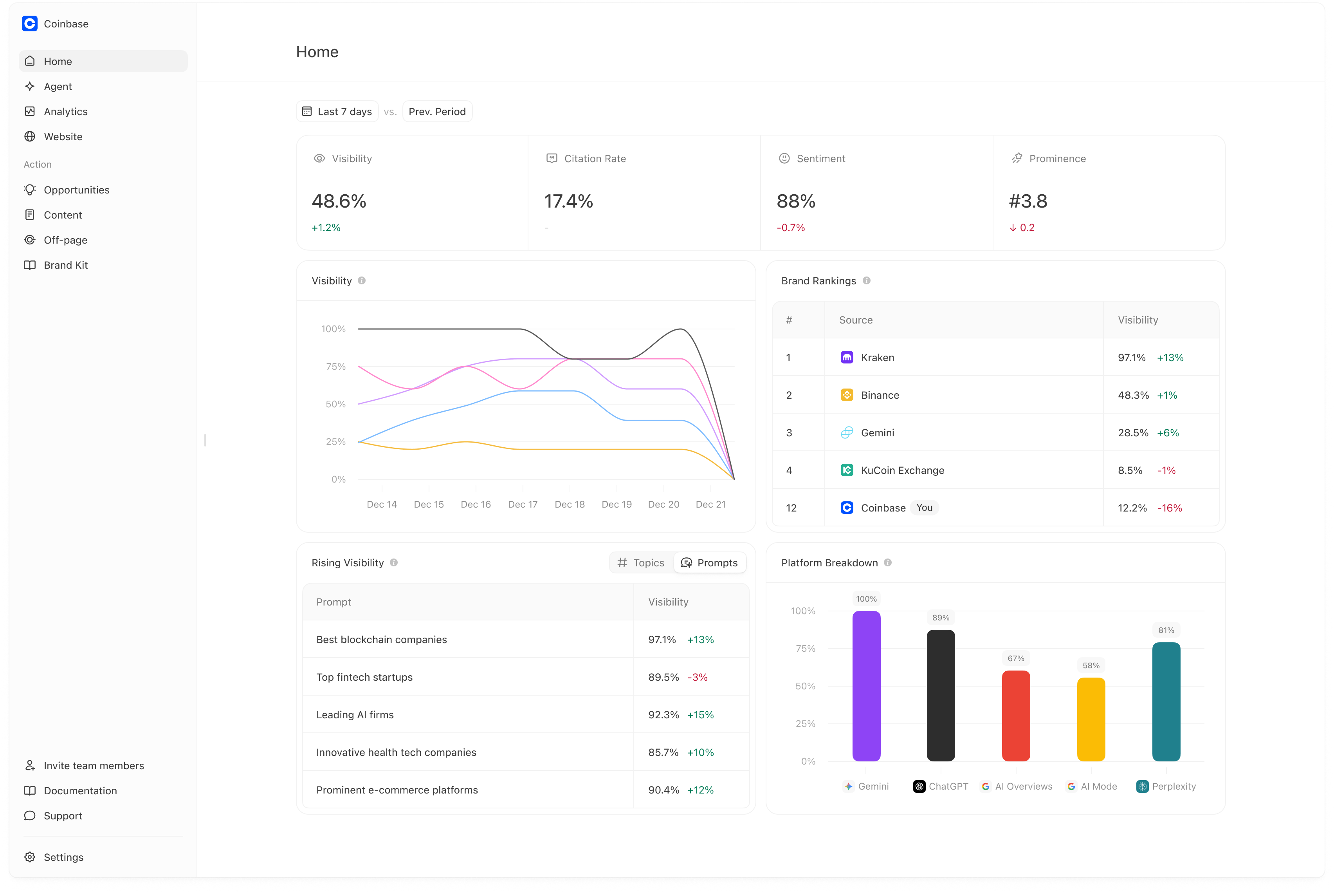Open Analytics via its chart icon
The image size is (1334, 893).
tap(30, 111)
